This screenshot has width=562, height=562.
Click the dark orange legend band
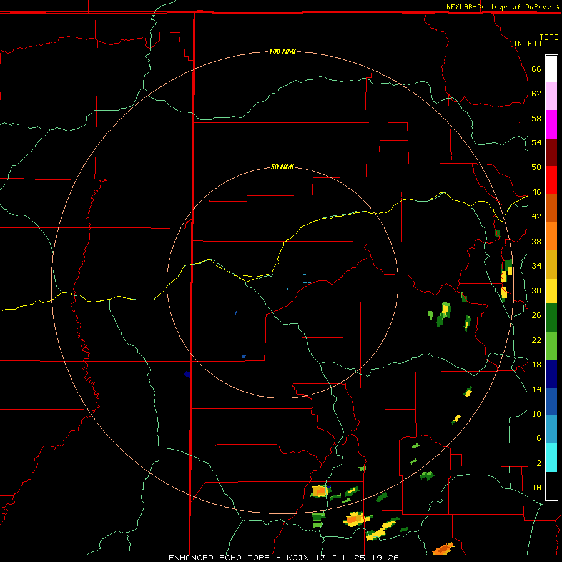point(551,208)
